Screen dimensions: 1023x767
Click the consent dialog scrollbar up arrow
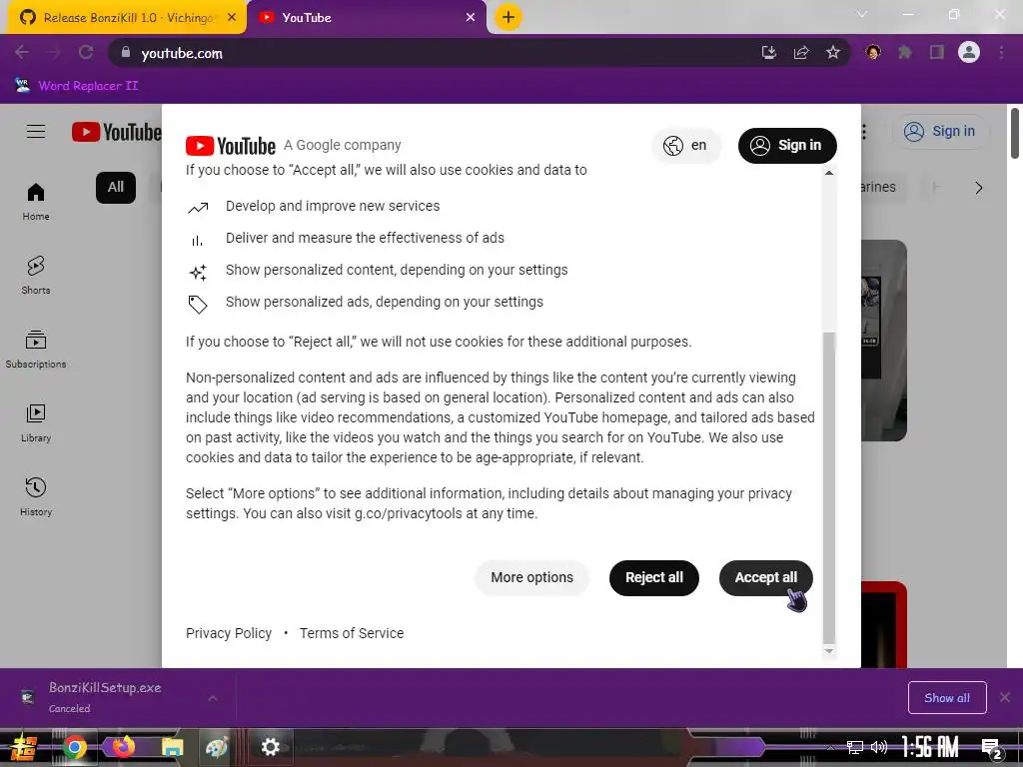pos(829,173)
